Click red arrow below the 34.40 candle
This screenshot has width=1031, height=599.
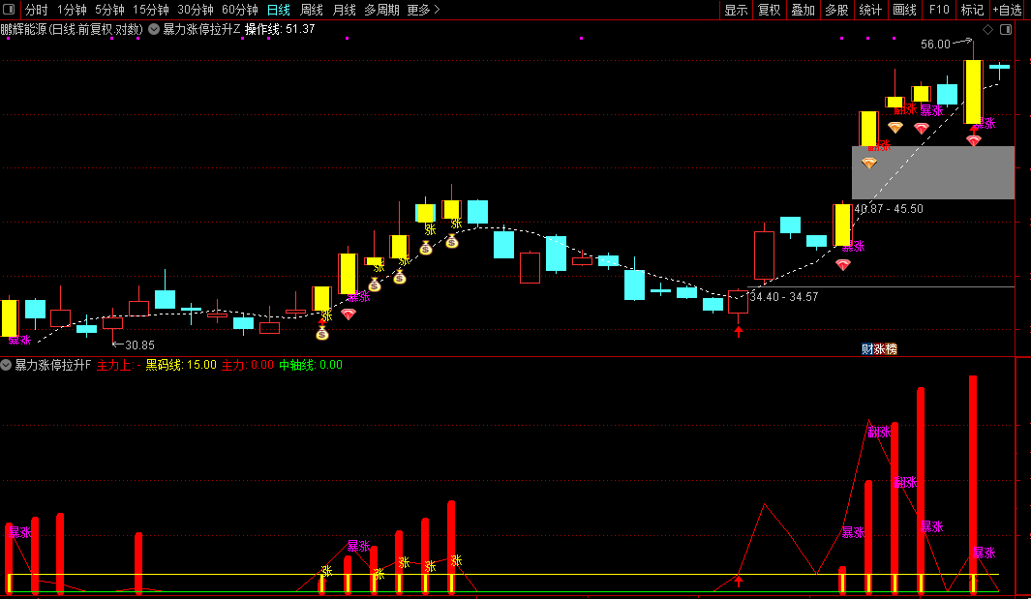(x=739, y=331)
